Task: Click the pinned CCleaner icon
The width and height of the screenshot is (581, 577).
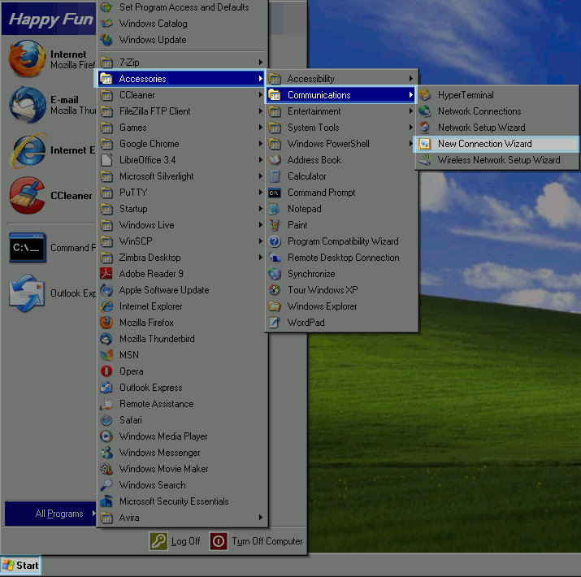Action: click(x=27, y=195)
